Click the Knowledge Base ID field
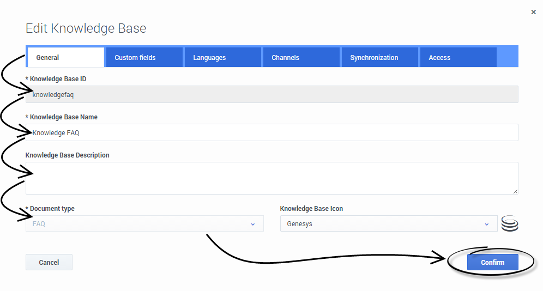543x291 pixels. [x=271, y=94]
